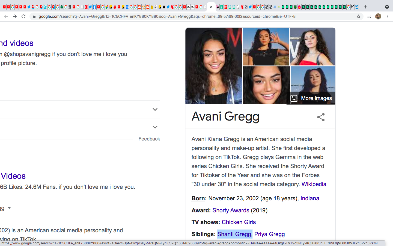
Task: Open a new tab with the plus button
Action: [366, 7]
